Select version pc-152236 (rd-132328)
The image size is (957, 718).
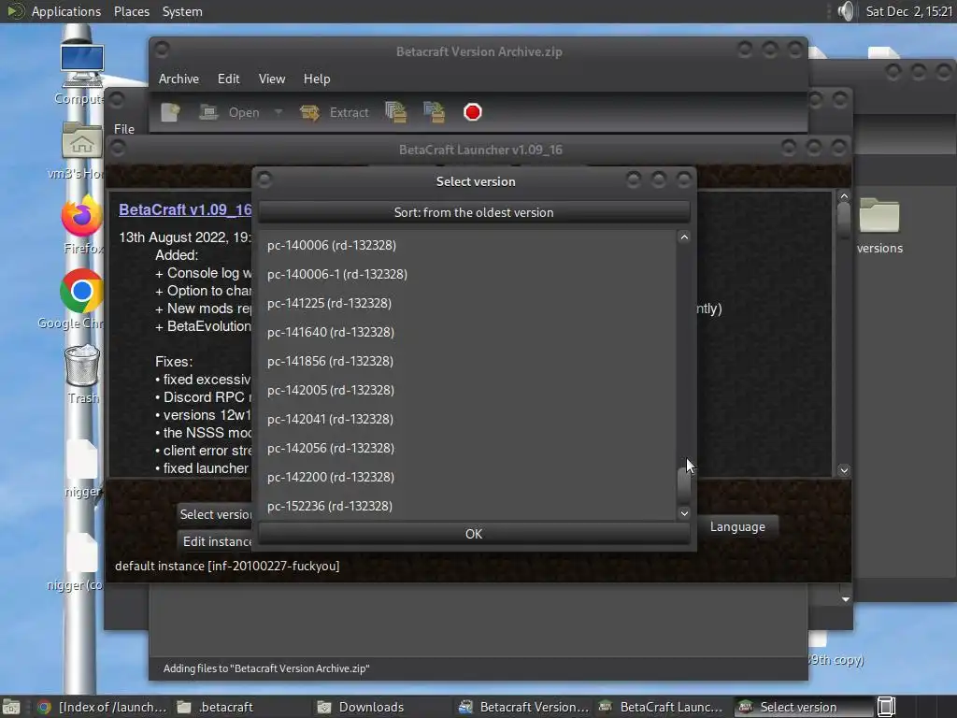(467, 506)
